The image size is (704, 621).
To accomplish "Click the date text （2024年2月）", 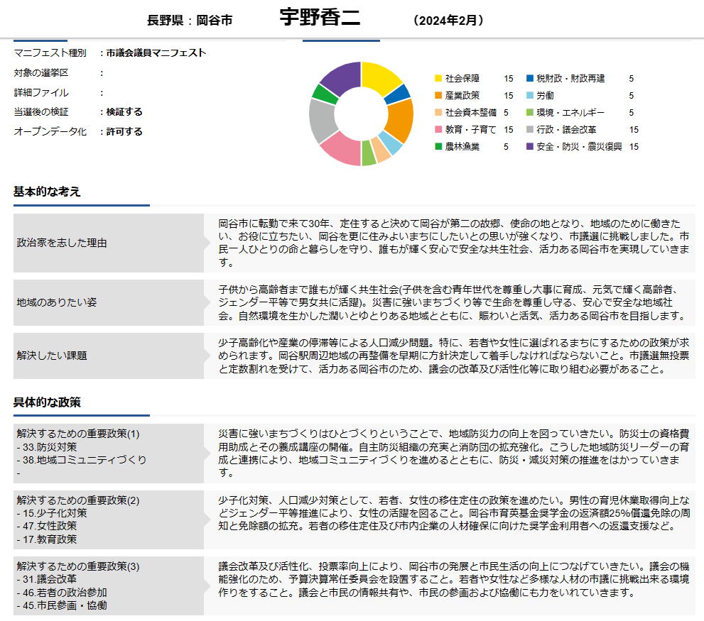I will pos(448,20).
